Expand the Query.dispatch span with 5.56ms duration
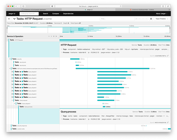The width and height of the screenshot is (177, 140). coord(12,72)
